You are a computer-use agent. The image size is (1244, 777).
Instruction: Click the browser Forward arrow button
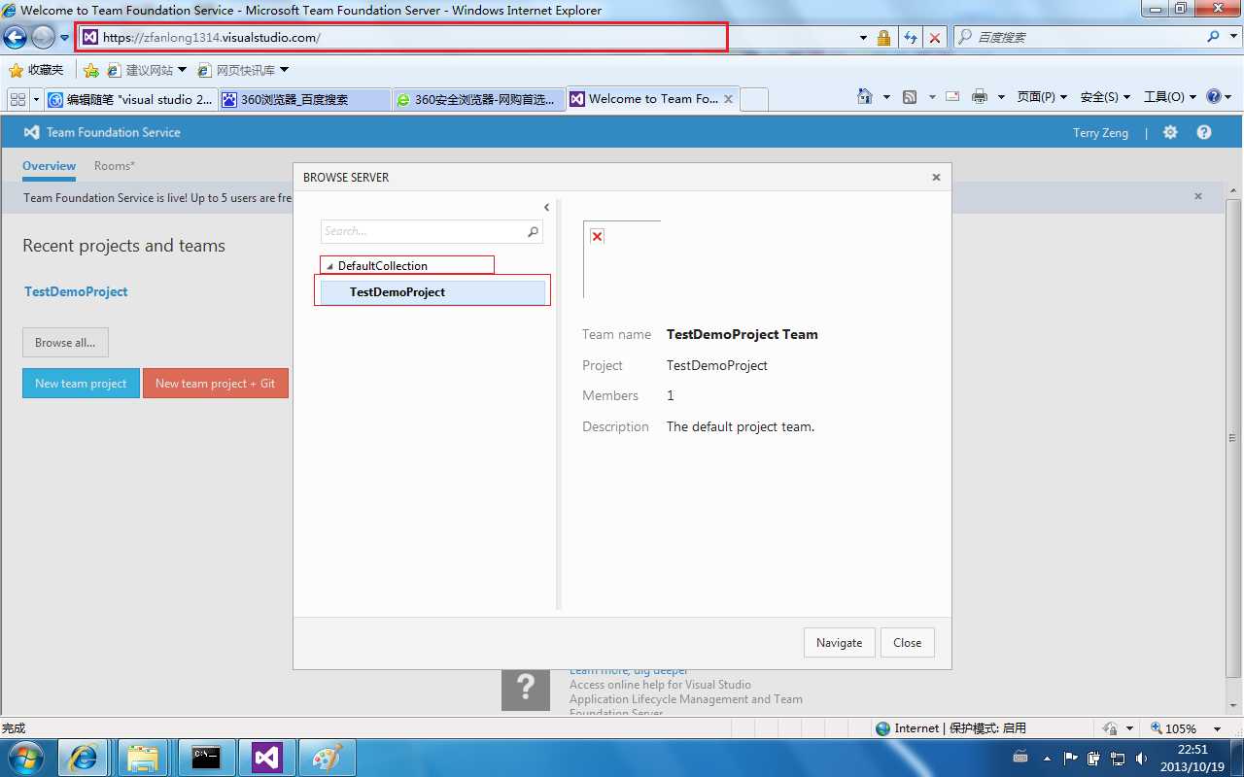pos(44,37)
